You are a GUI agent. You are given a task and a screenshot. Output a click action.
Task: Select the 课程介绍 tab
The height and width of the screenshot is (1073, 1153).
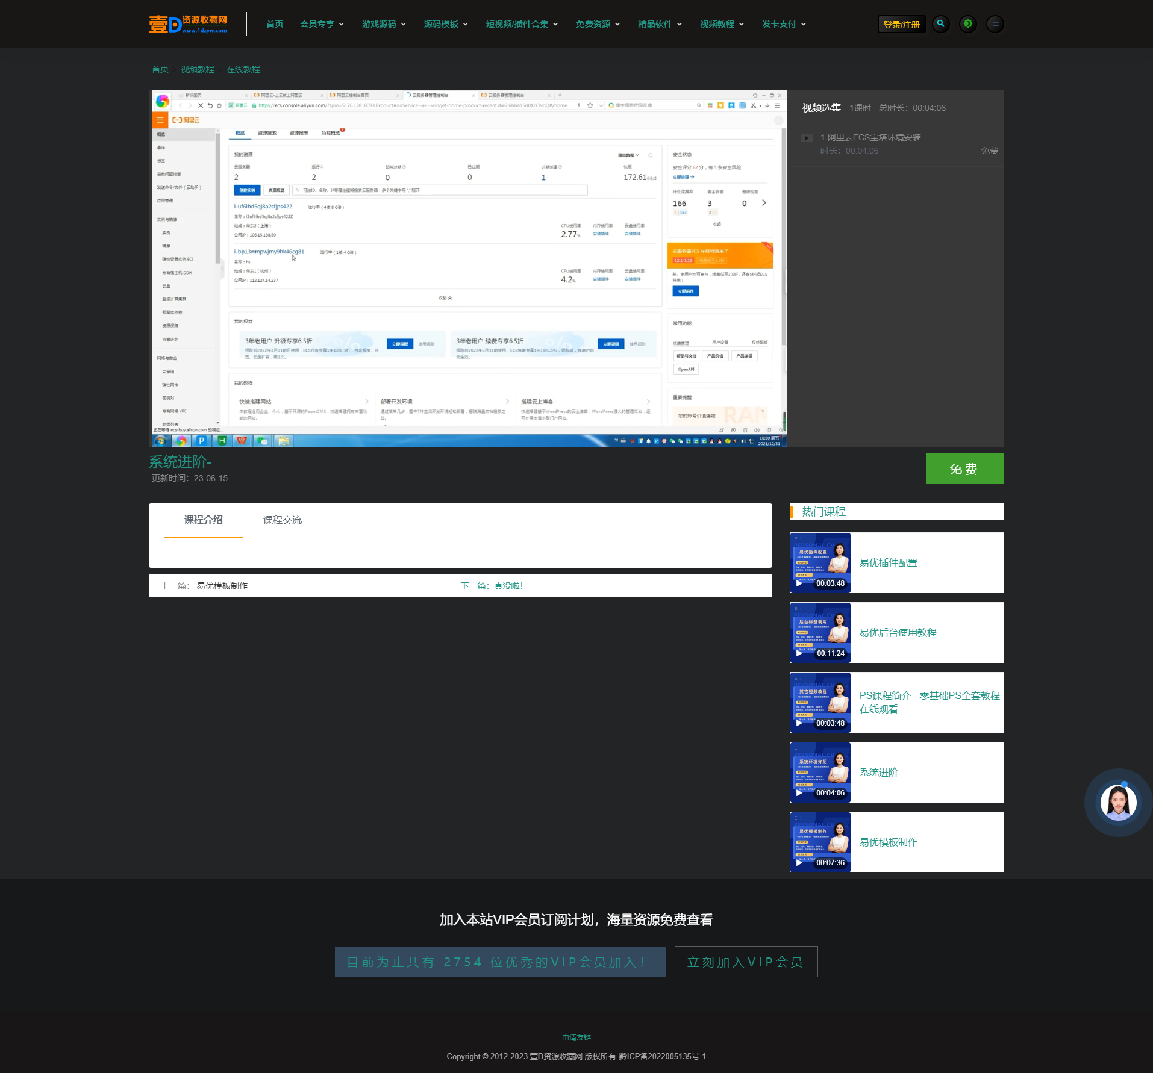click(x=203, y=520)
